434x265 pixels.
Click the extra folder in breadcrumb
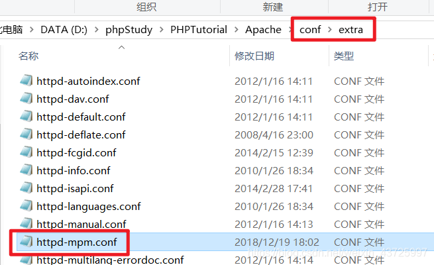[351, 30]
